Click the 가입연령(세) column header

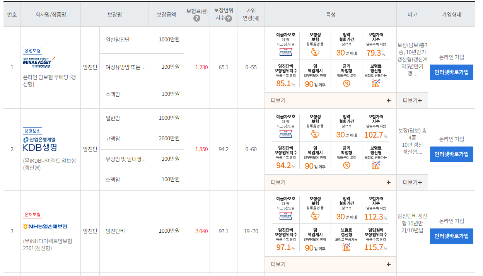(x=251, y=15)
